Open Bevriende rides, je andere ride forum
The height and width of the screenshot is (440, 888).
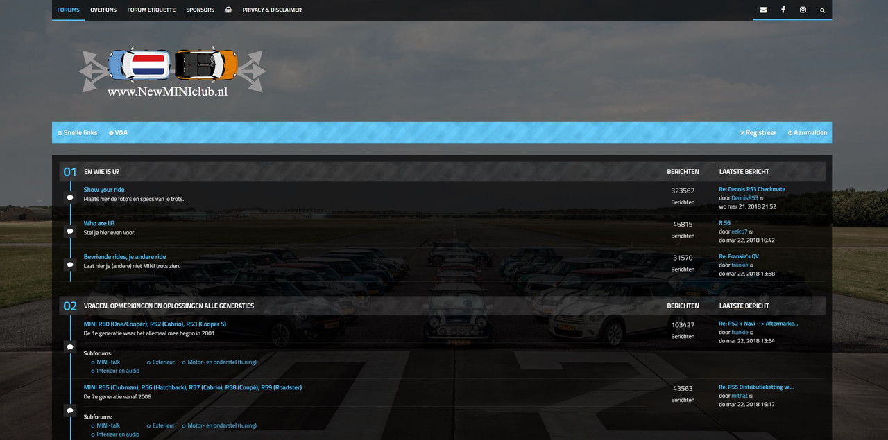click(x=125, y=257)
